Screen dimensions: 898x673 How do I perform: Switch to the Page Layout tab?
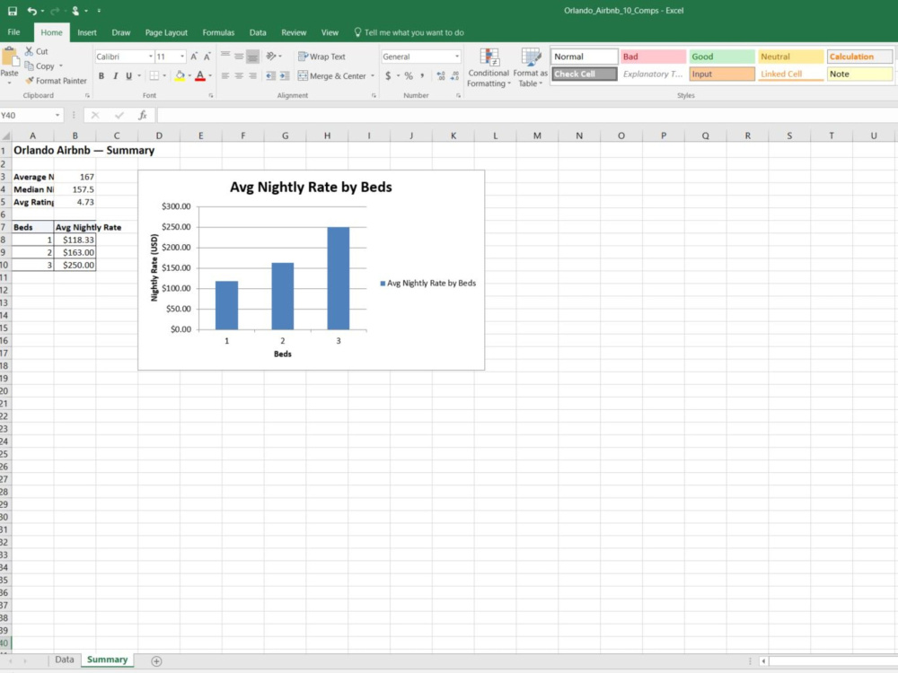coord(166,32)
